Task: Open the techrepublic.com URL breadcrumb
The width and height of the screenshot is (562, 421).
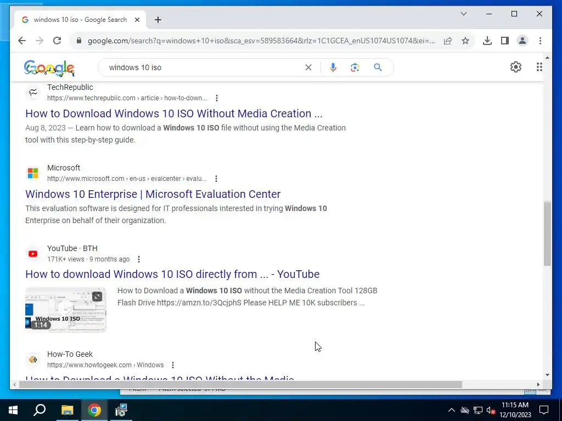Action: pyautogui.click(x=127, y=98)
